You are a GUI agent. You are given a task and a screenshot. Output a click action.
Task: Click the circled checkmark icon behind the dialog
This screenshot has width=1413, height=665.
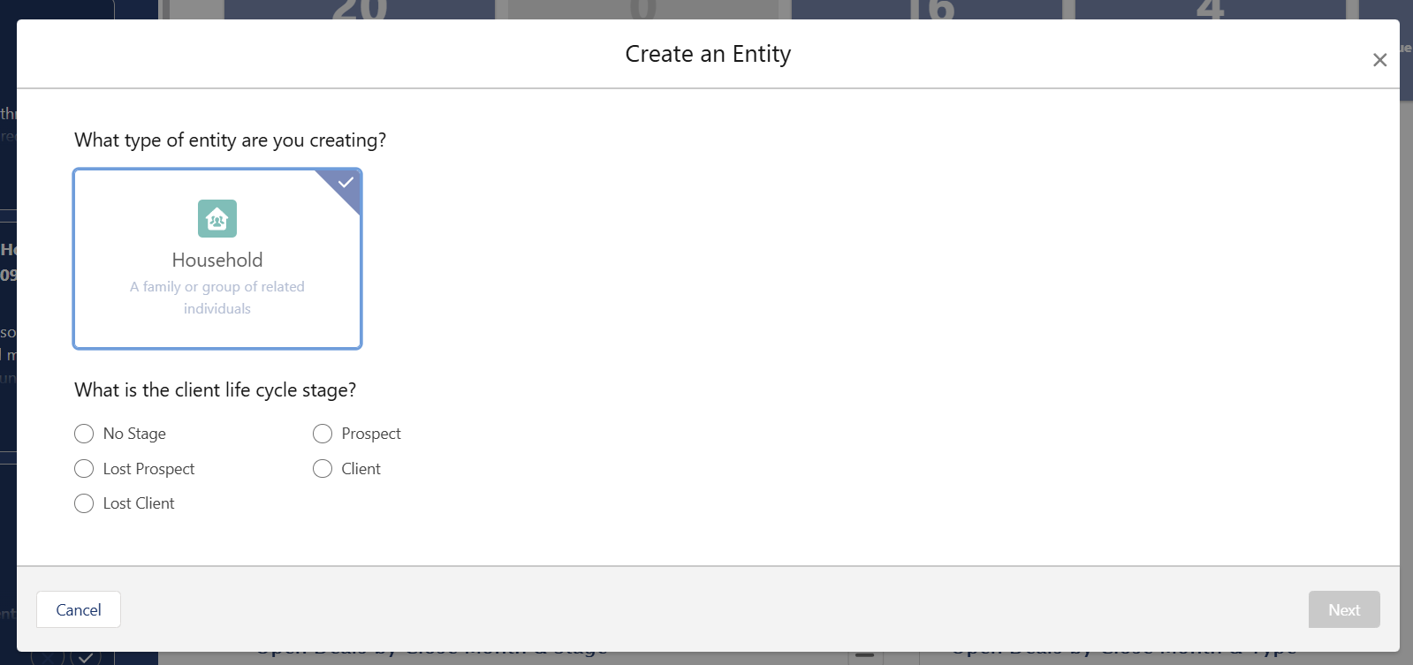[87, 658]
